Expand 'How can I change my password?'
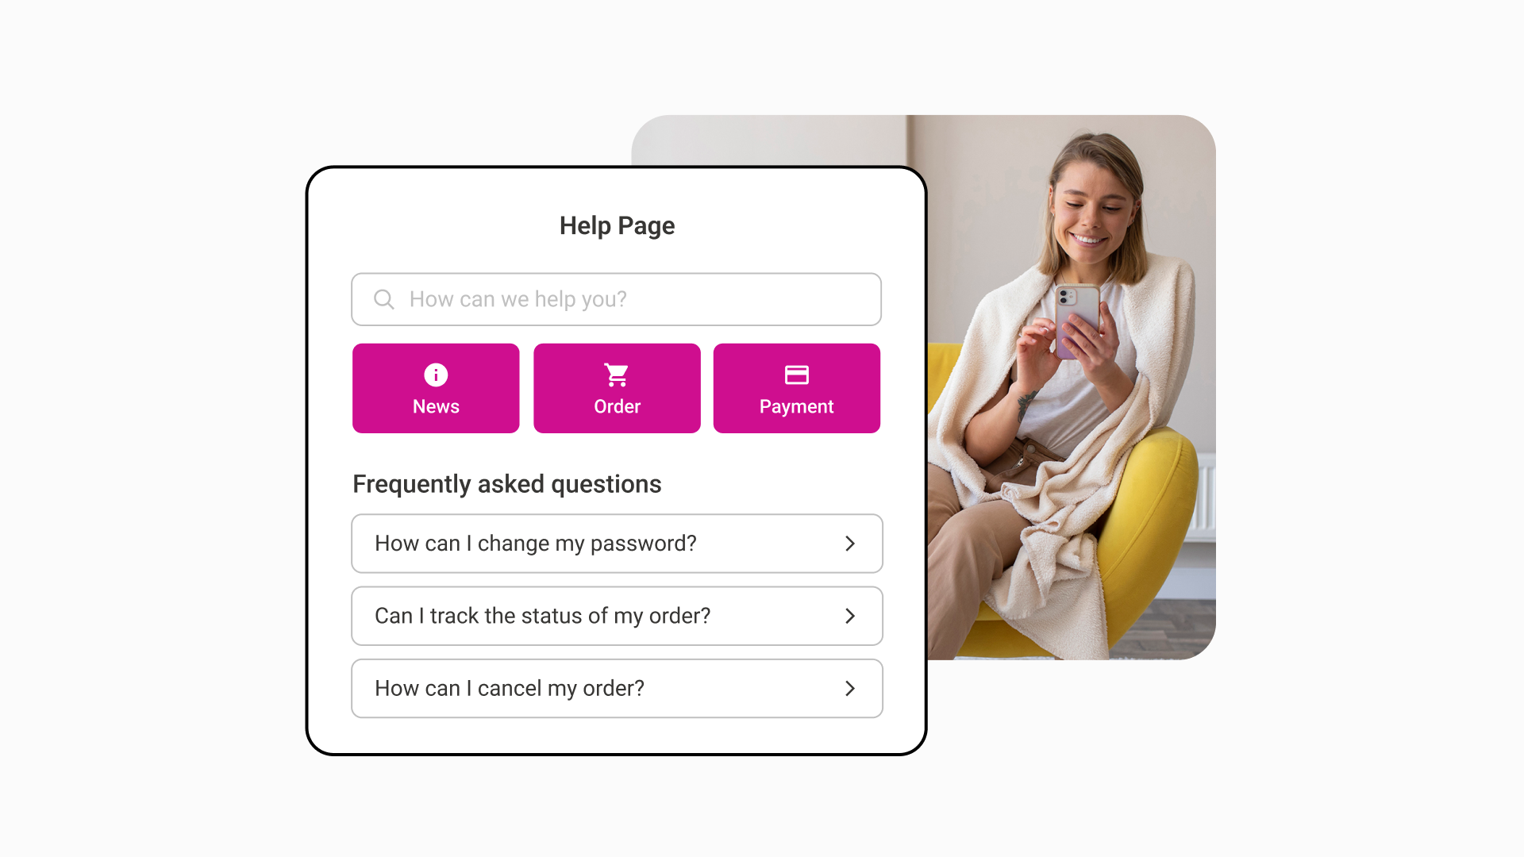The width and height of the screenshot is (1524, 857). 618,543
